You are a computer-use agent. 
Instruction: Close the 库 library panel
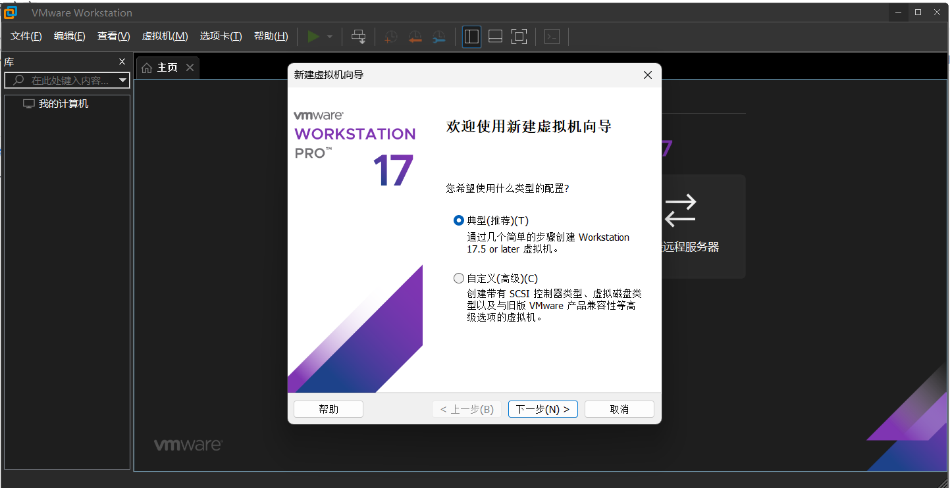pos(122,62)
